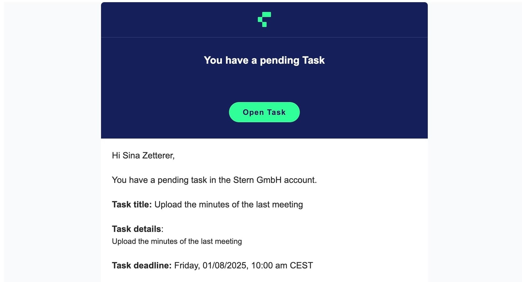Screen dimensions: 522x282
Task: Select the heading 'You have a pending Task'
Action: (264, 60)
